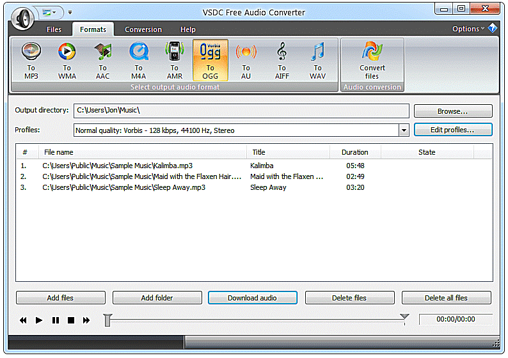
Task: Expand the customize quick access arrow
Action: coord(70,13)
